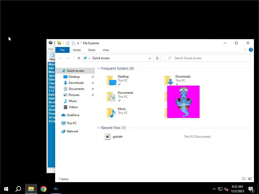The width and height of the screenshot is (259, 194).
Task: Click the Properties quick access toolbar icon
Action: click(x=68, y=43)
